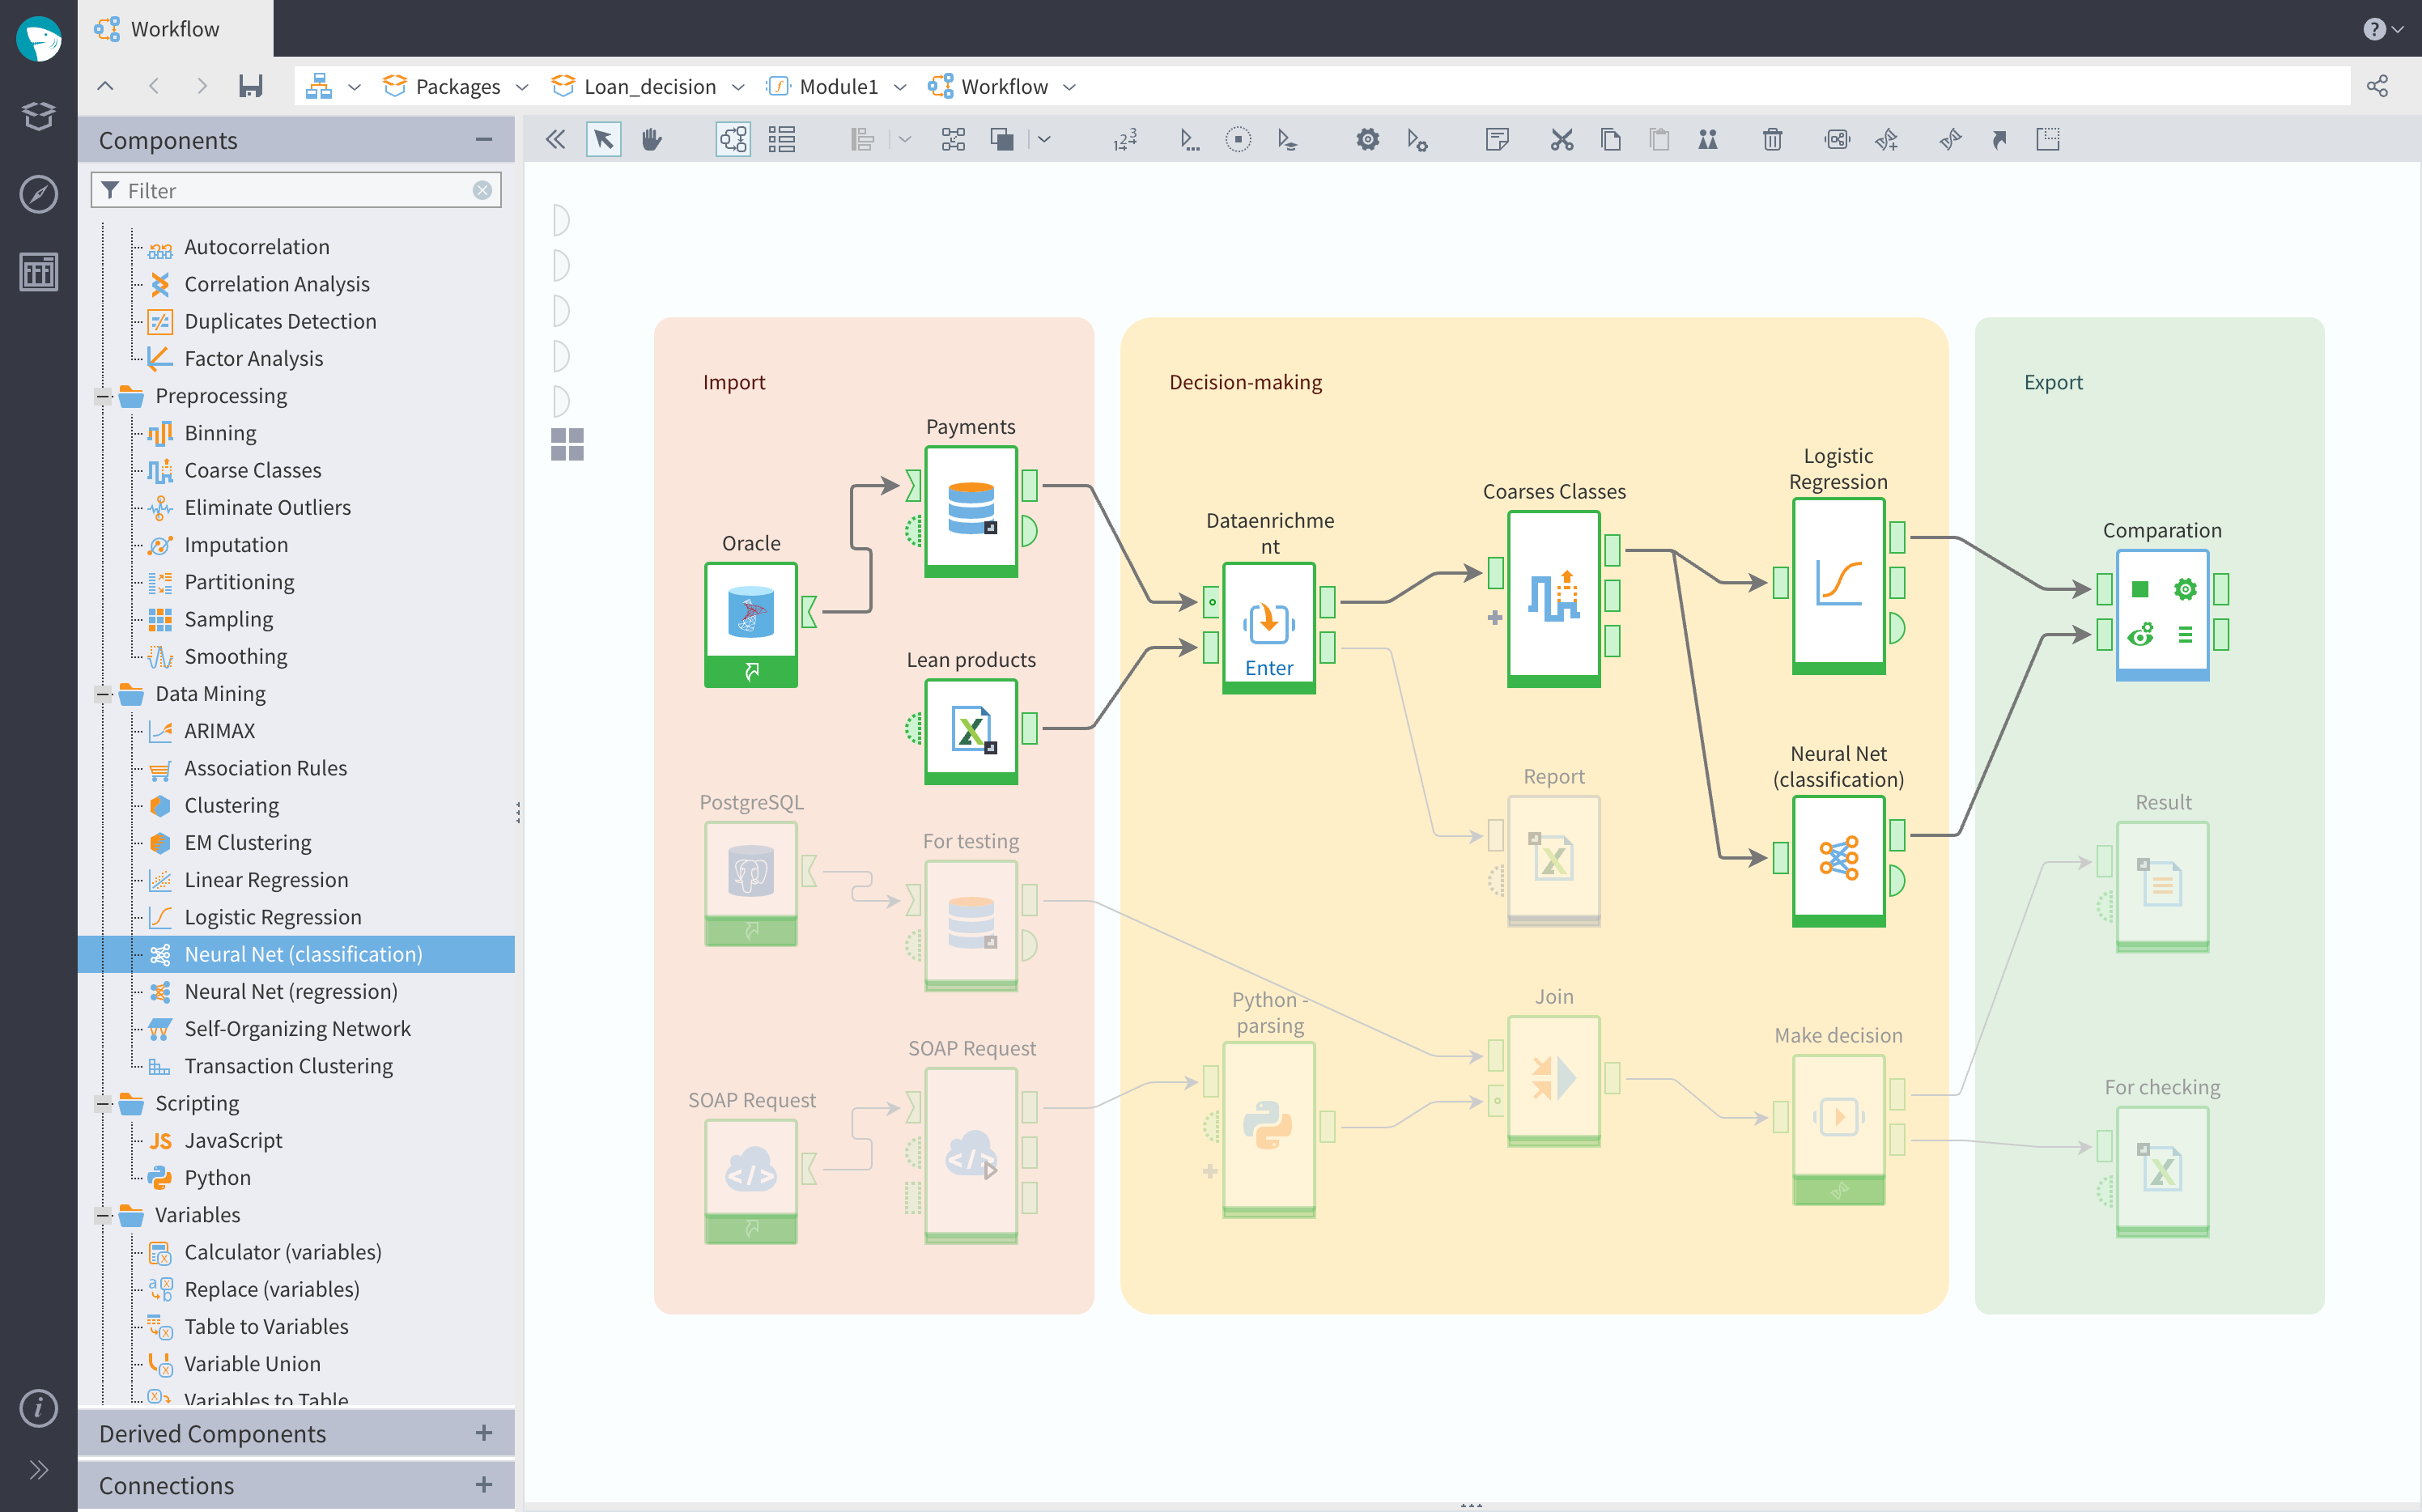Image resolution: width=2422 pixels, height=1512 pixels.
Task: Open the Packages breadcrumb dropdown
Action: pos(522,87)
